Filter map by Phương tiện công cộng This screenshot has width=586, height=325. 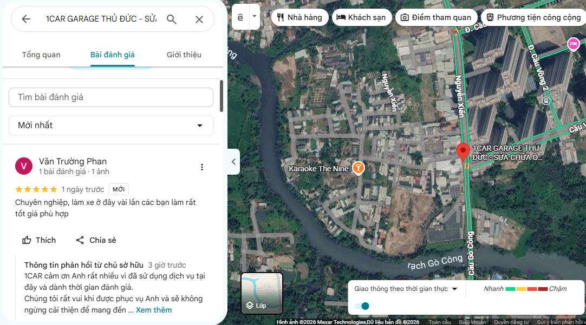click(x=533, y=17)
